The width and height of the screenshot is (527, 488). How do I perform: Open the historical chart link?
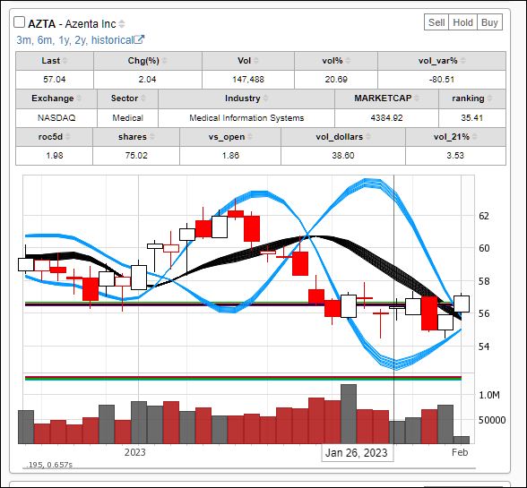tap(113, 40)
